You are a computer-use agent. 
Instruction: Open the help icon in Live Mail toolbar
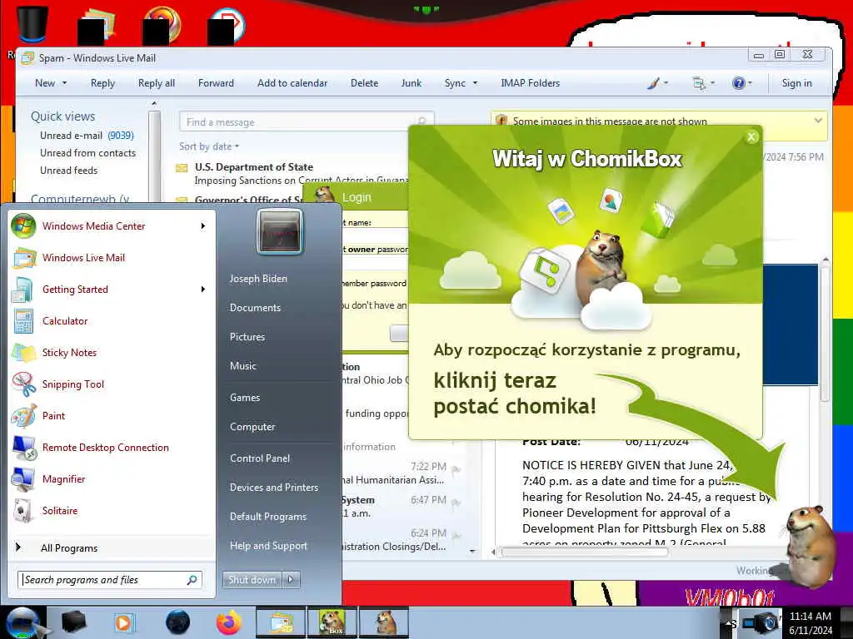[738, 83]
